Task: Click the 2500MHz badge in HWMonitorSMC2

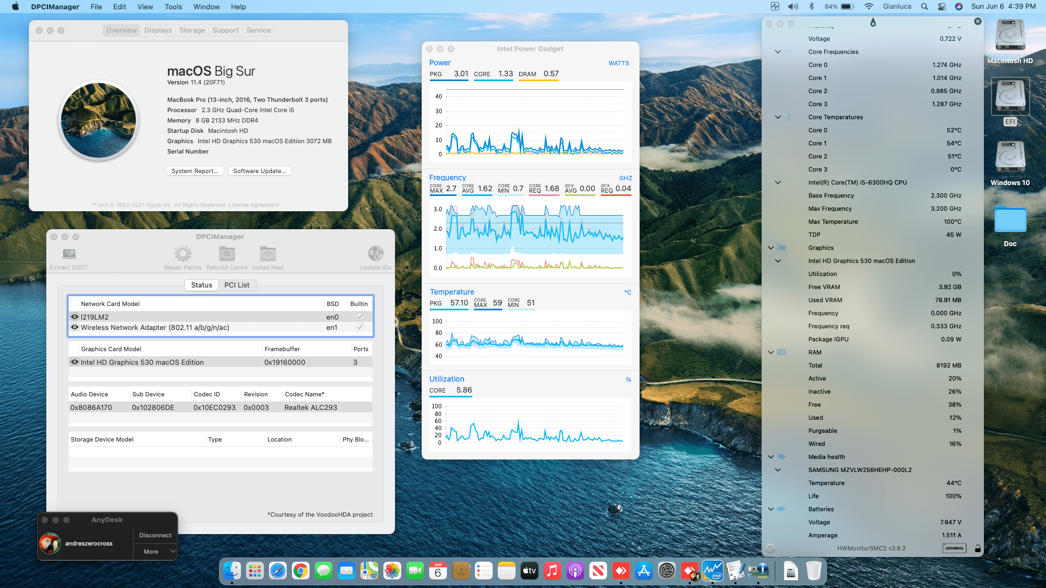Action: [x=954, y=548]
